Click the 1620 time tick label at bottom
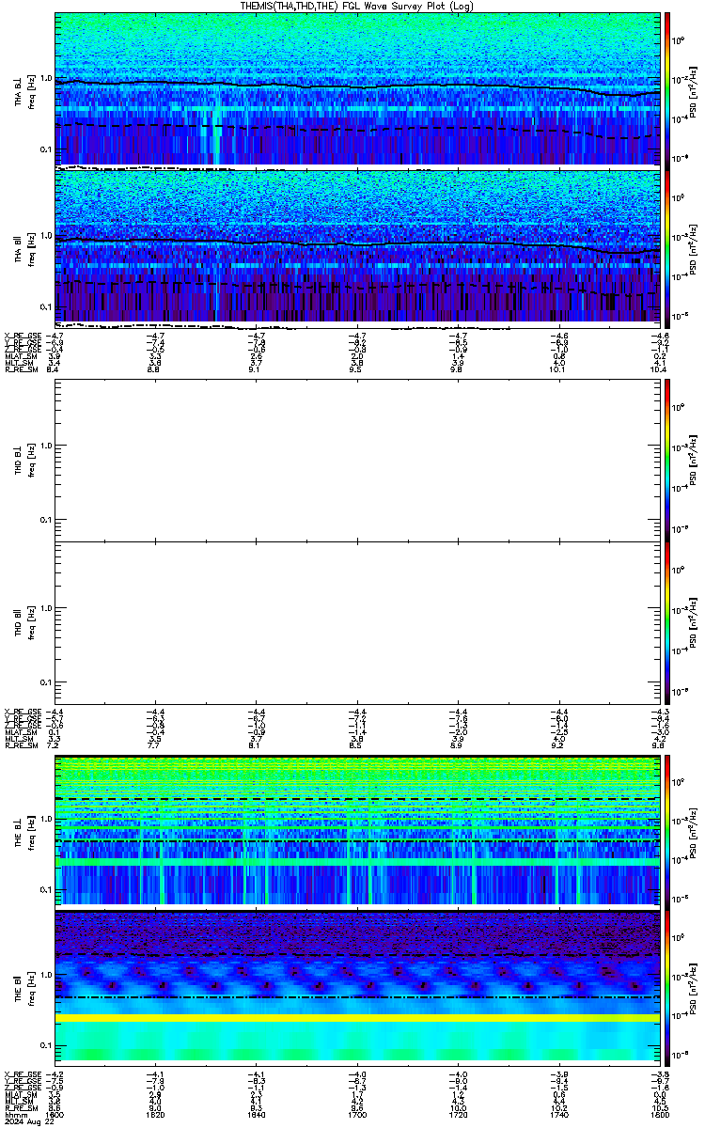The height and width of the screenshot is (1128, 705). tap(156, 1116)
